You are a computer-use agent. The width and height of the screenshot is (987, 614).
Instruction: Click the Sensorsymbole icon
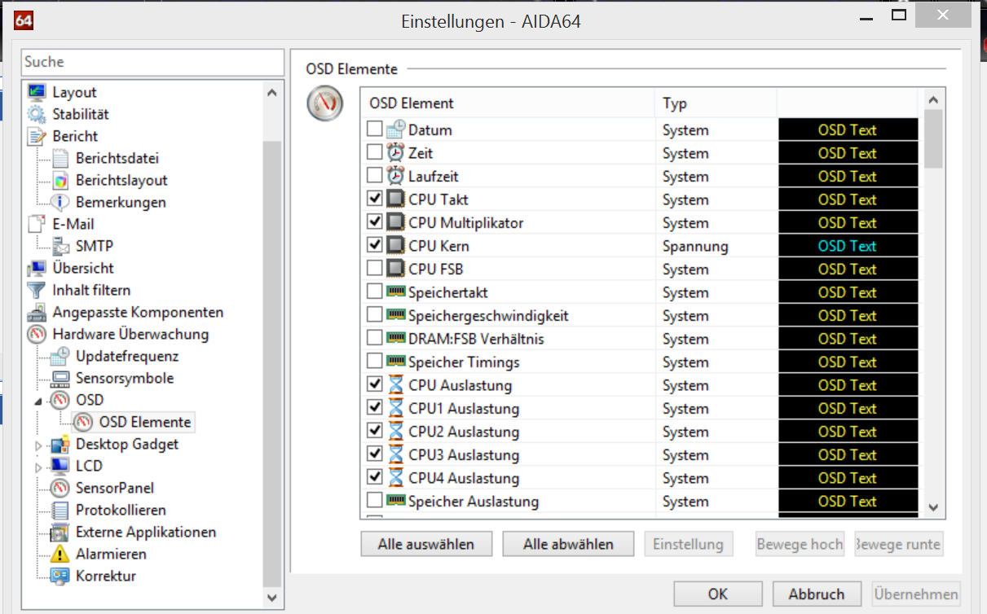(60, 378)
